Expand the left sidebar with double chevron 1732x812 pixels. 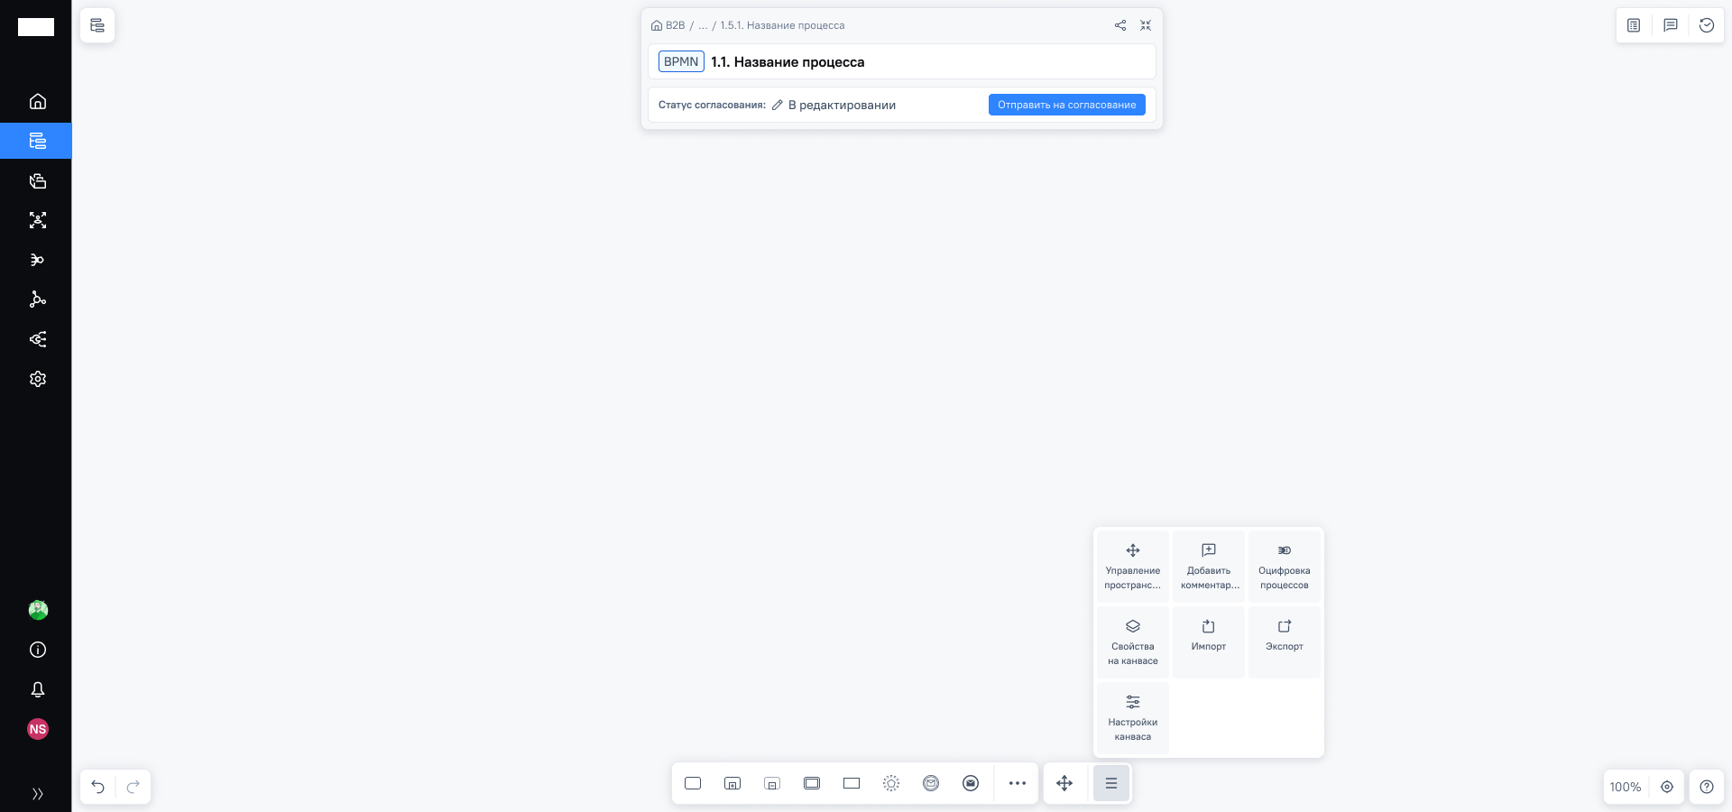coord(37,794)
